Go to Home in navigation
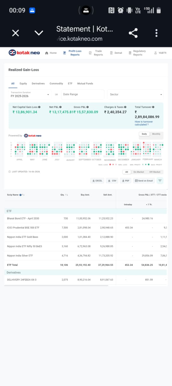This screenshot has width=172, height=386. coord(51,53)
